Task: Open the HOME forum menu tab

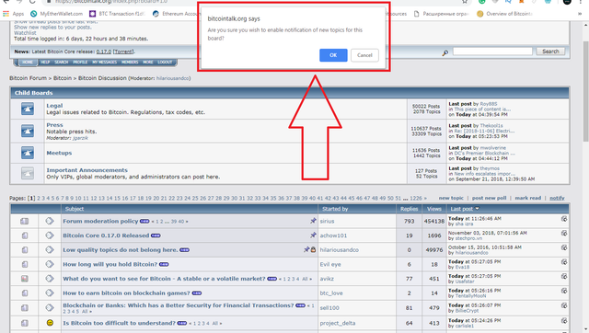Action: (x=28, y=62)
